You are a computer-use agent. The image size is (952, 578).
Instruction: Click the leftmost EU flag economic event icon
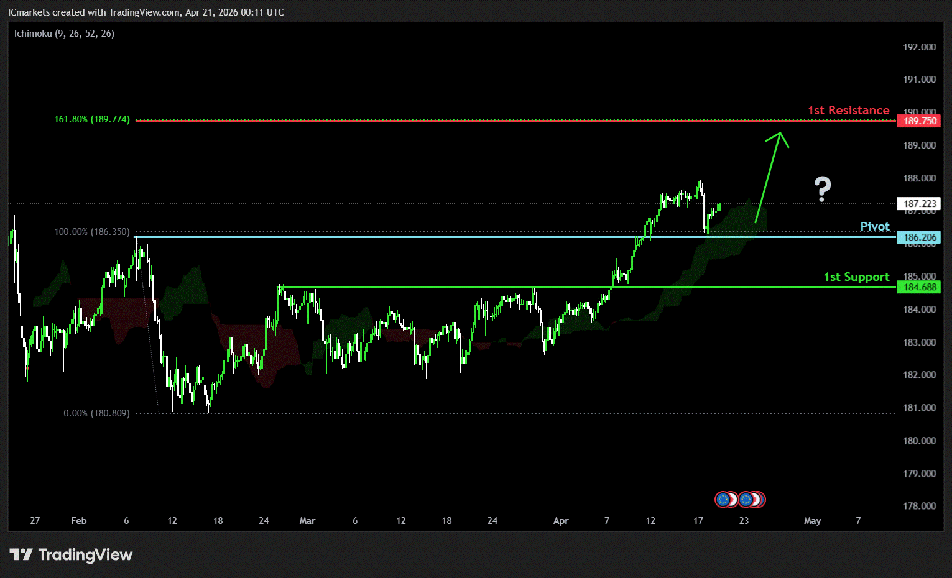[x=723, y=499]
